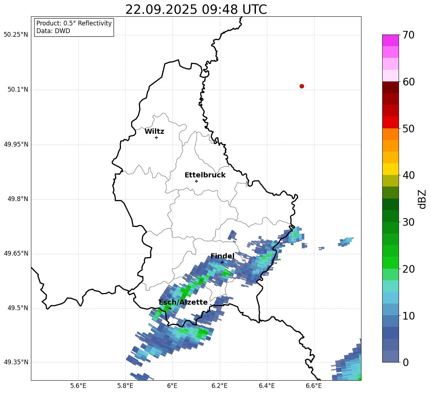The image size is (431, 393).
Task: Click the magenta colorbar segment just below 70
Action: 390,40
